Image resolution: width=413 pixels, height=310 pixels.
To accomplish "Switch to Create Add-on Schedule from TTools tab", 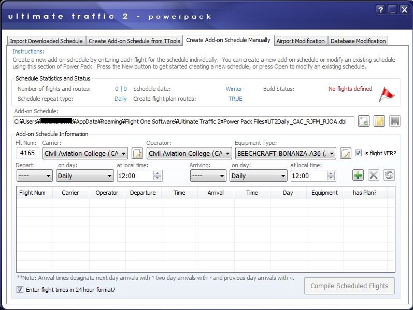I will pyautogui.click(x=134, y=41).
